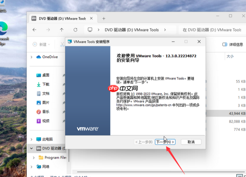Viewport: 246px width, 177px height.
Task: Close the DVD 驱动器 tab
Action: click(x=91, y=18)
